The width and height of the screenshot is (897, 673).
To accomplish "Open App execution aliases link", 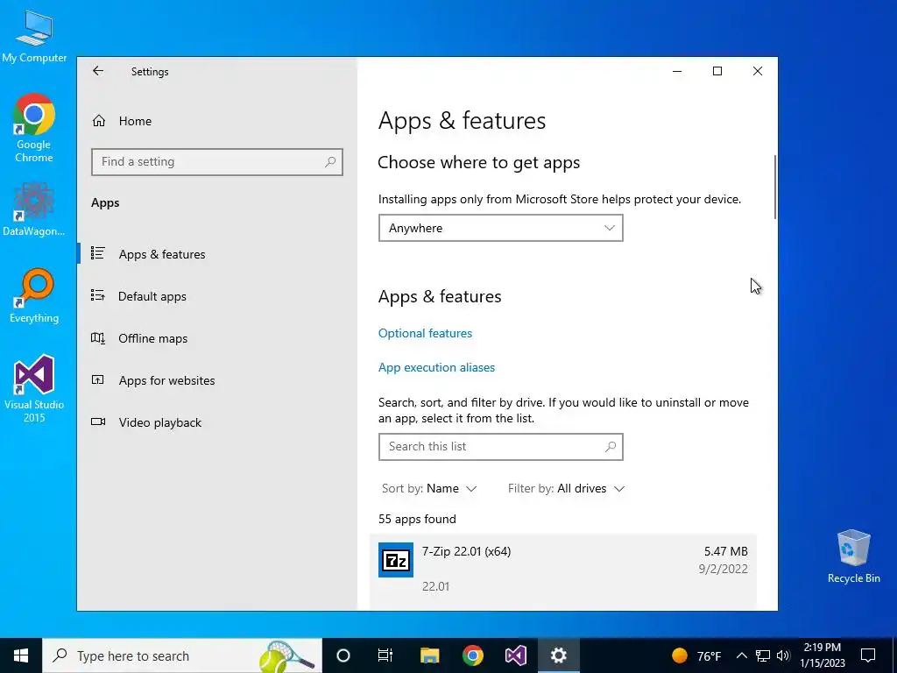I will coord(436,367).
